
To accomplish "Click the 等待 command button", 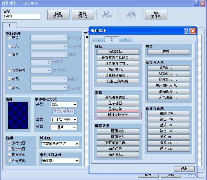I will pyautogui.click(x=168, y=52).
